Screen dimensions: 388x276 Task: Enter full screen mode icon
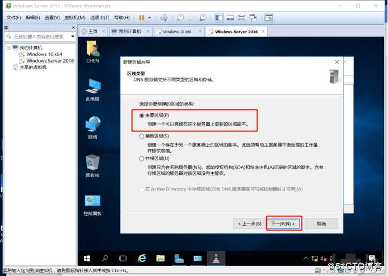click(241, 18)
